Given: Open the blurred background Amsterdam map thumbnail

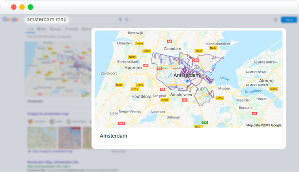Looking at the screenshot, I should click(58, 69).
